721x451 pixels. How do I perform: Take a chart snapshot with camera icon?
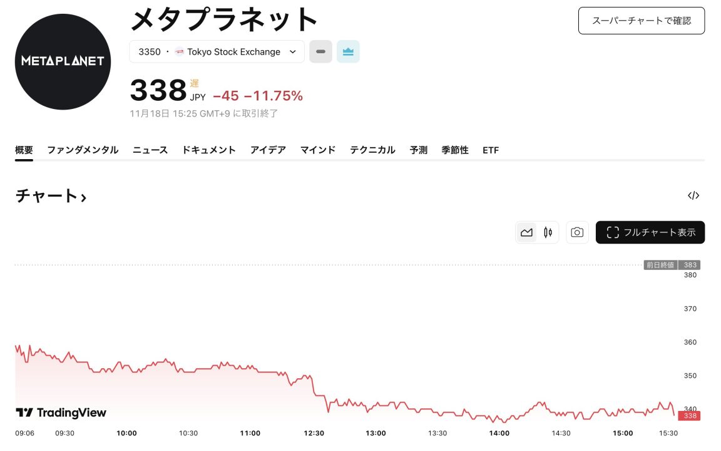pyautogui.click(x=577, y=232)
